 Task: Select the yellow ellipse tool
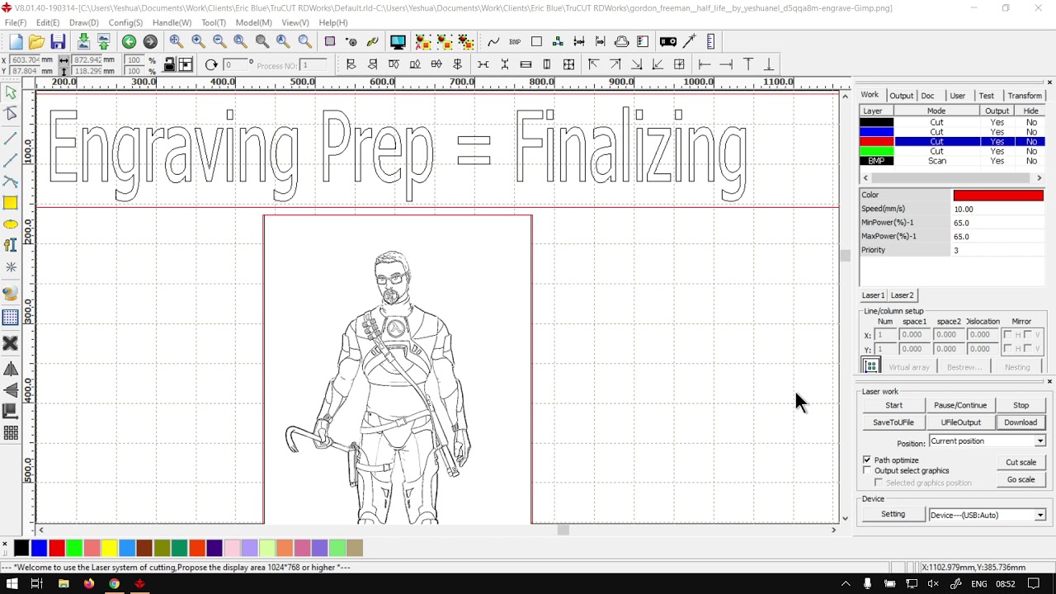click(11, 224)
